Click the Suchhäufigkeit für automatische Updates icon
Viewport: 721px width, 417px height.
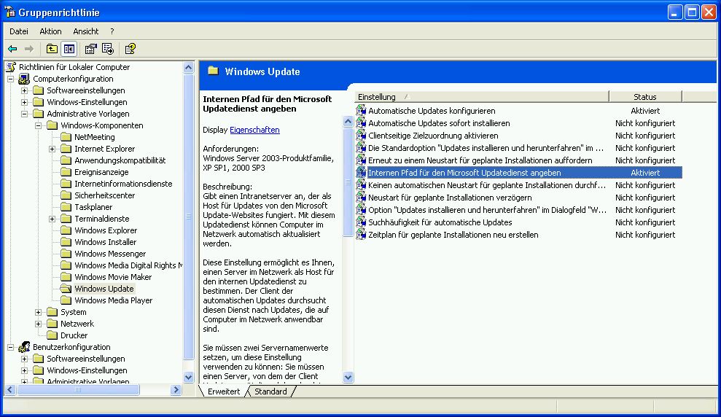[x=361, y=222]
